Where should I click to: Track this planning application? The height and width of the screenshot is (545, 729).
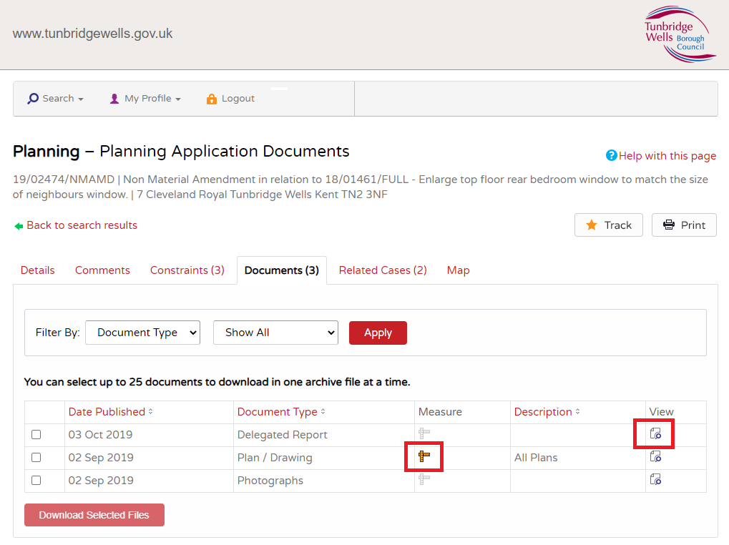tap(608, 225)
